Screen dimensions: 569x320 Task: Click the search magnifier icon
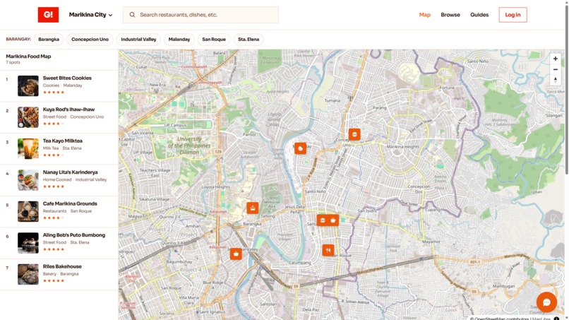[x=132, y=15]
